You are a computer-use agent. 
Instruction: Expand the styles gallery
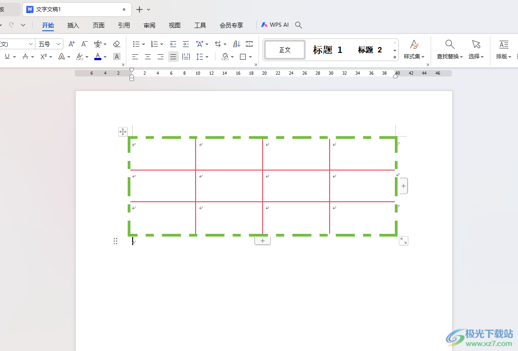click(395, 57)
